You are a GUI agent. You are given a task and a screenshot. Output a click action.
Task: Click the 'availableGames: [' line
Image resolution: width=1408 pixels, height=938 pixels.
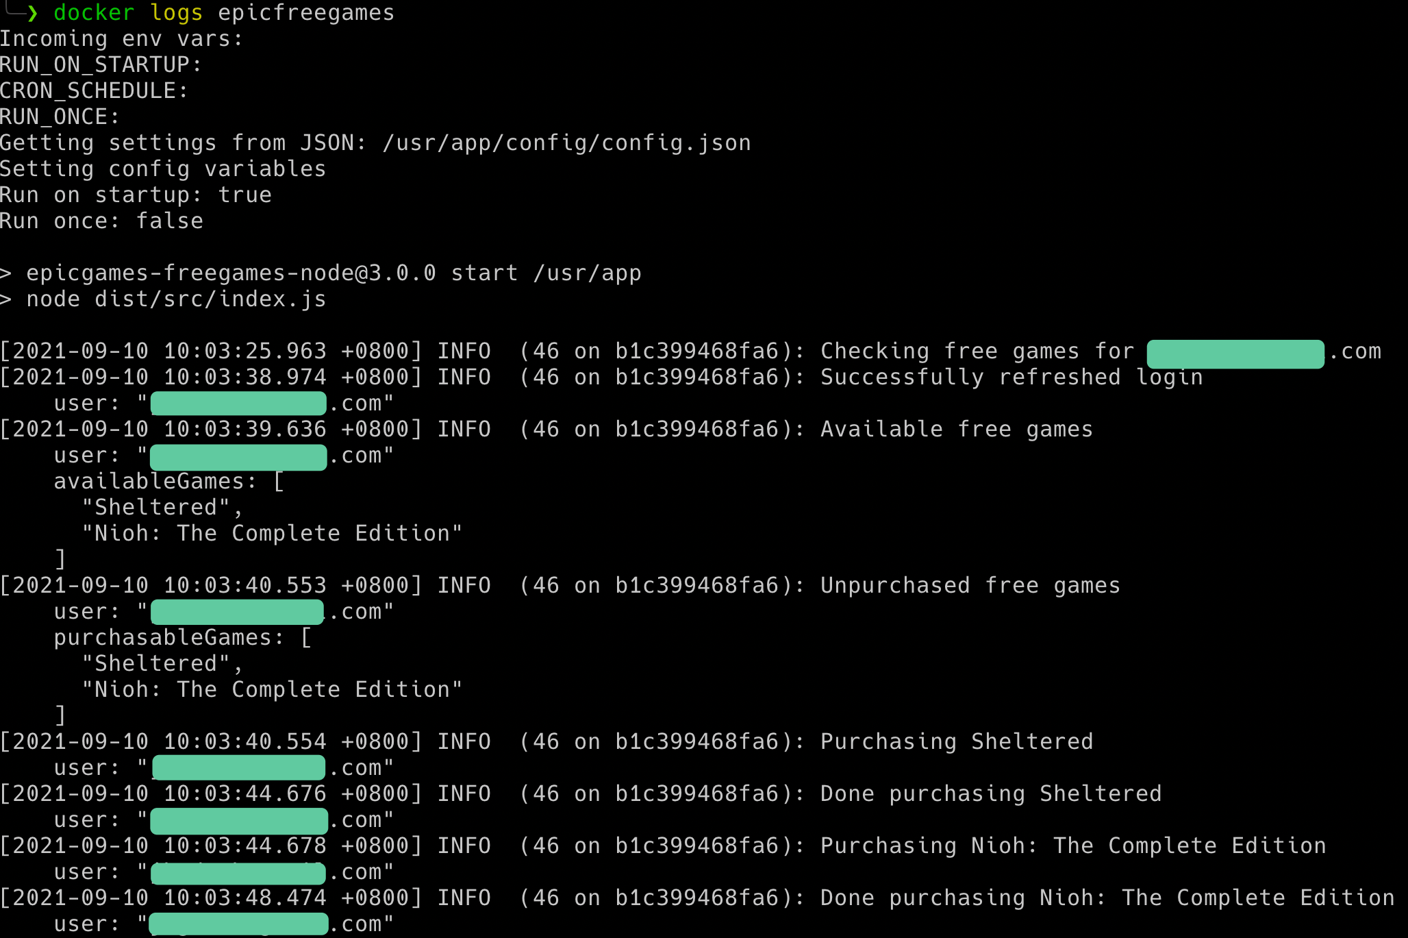[x=169, y=482]
